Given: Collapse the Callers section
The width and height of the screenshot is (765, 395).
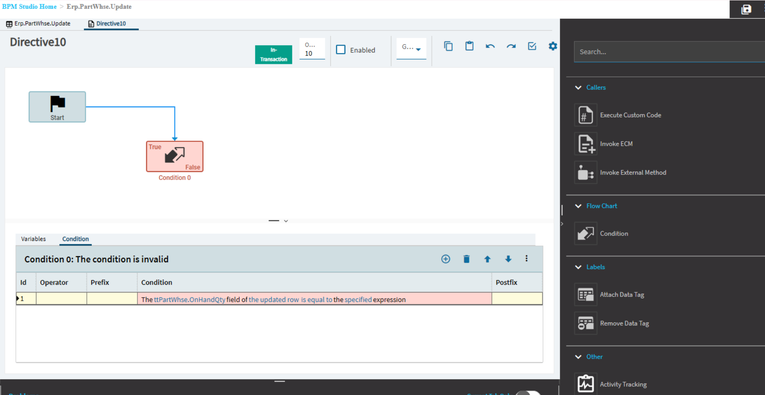Looking at the screenshot, I should coord(578,87).
